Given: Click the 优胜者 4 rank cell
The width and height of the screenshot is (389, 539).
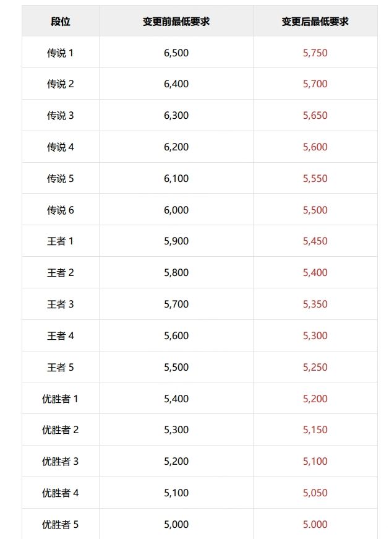Looking at the screenshot, I should click(x=61, y=493).
